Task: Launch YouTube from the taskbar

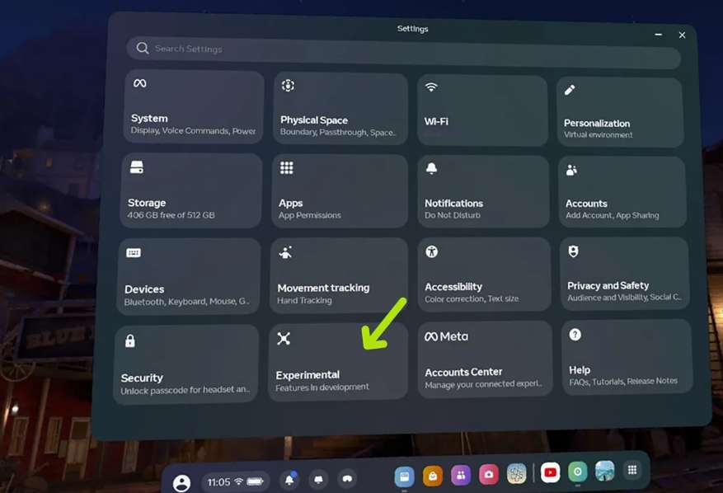Action: click(550, 472)
